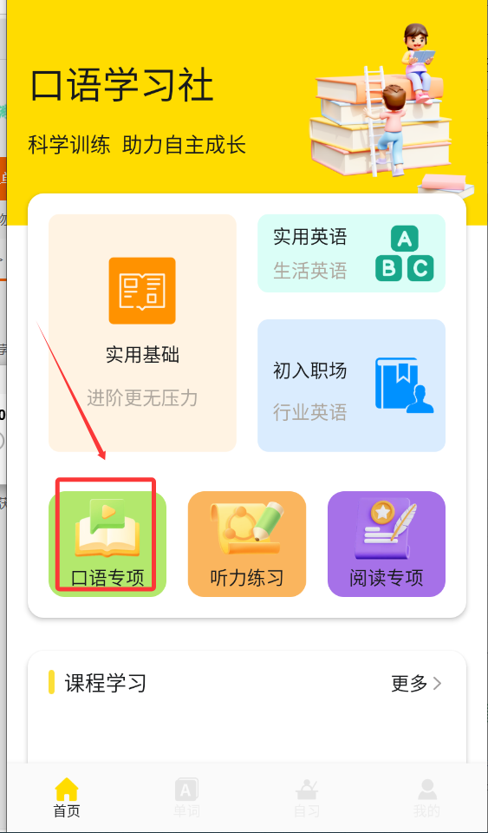Screen dimensions: 488x833
Task: Switch to the 单词 tab label
Action: [186, 811]
